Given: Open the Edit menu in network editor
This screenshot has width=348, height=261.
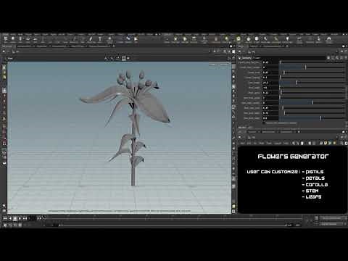Looking at the screenshot, I should coord(249,144).
